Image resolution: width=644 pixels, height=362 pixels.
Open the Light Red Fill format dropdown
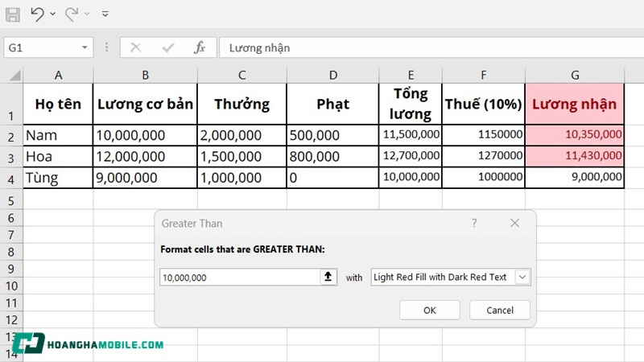coord(522,277)
